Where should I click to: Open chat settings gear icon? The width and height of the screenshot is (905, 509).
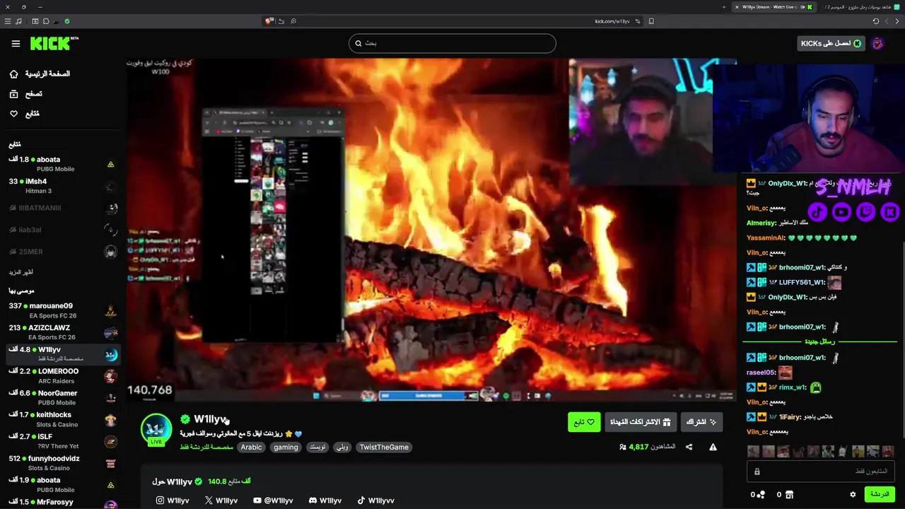pos(853,495)
